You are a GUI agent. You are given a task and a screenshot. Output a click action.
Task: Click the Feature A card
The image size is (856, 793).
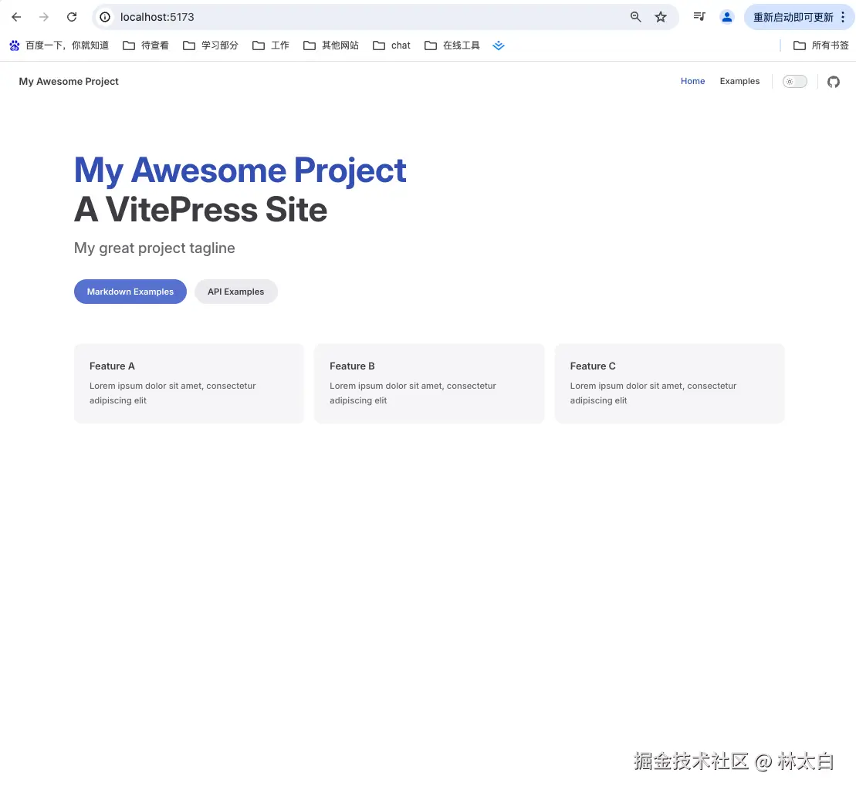click(189, 383)
